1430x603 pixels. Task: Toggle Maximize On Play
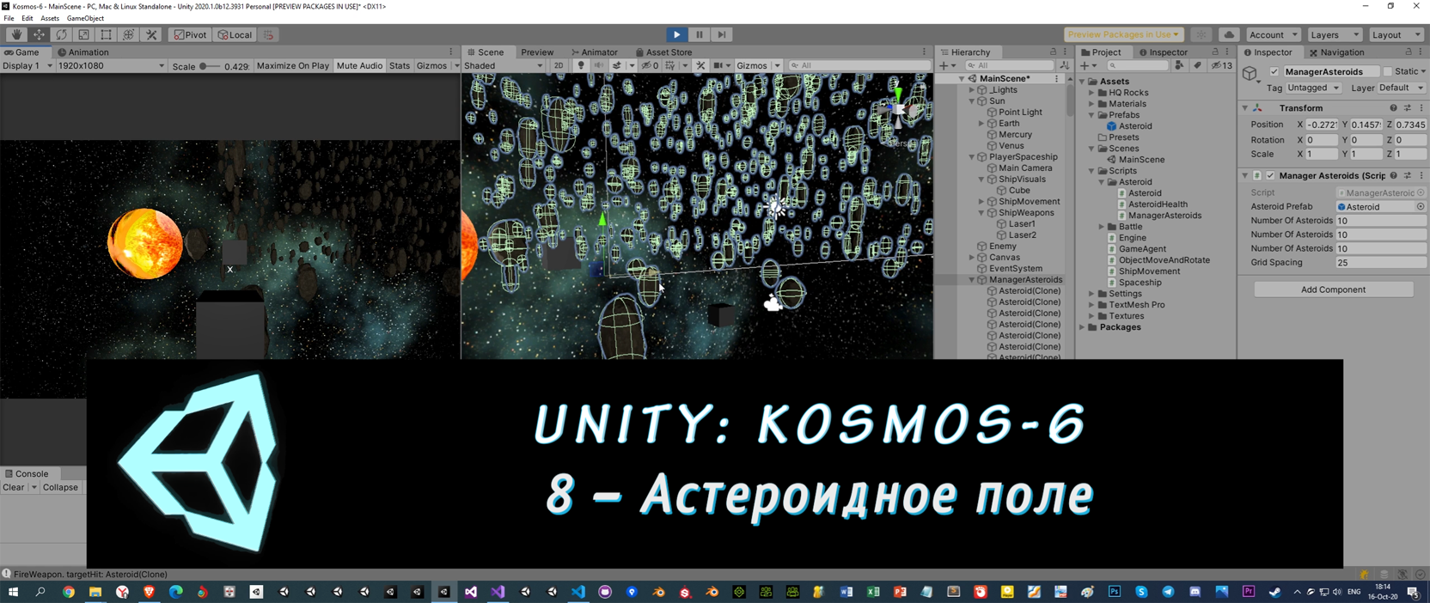click(x=292, y=66)
